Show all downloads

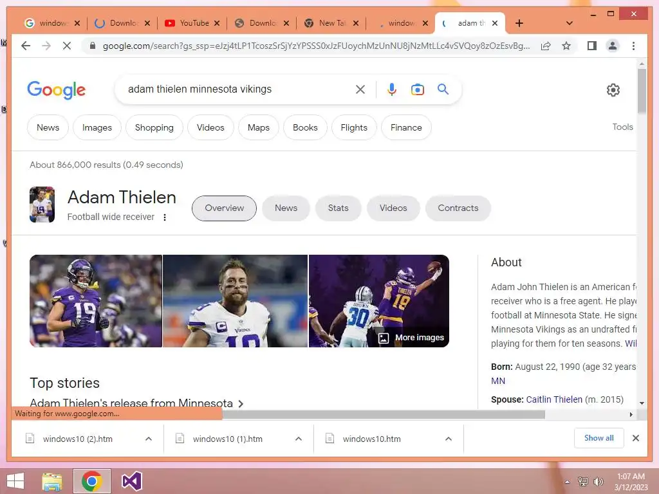(x=599, y=437)
